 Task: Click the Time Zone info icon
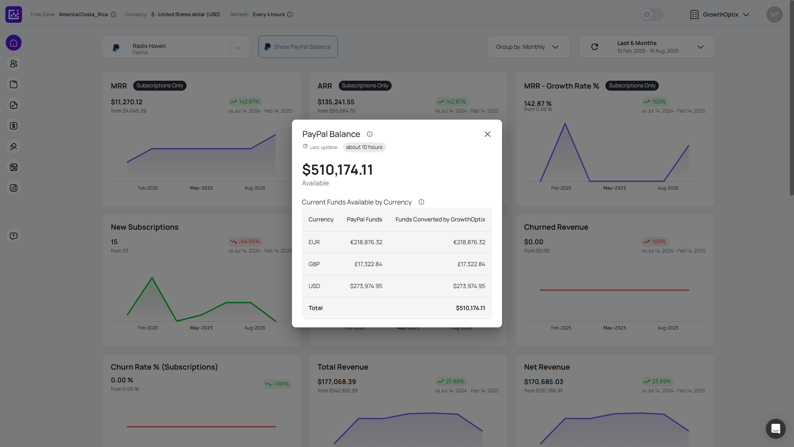(x=113, y=14)
